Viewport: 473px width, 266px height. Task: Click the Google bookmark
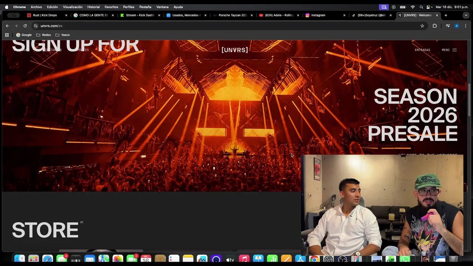click(24, 35)
